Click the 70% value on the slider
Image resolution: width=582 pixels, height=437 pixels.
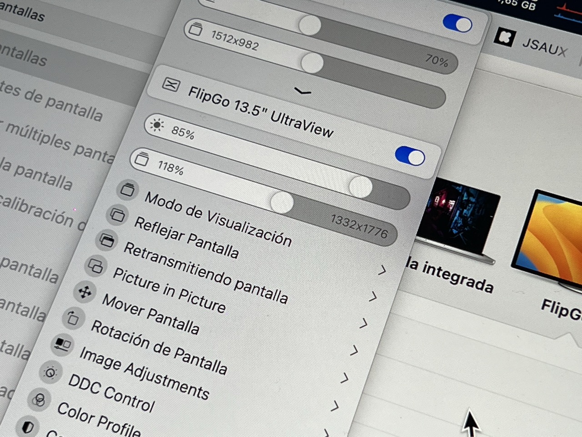coord(437,61)
